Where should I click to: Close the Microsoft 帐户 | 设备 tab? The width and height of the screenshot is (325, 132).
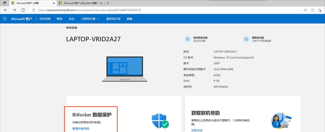(54, 3)
